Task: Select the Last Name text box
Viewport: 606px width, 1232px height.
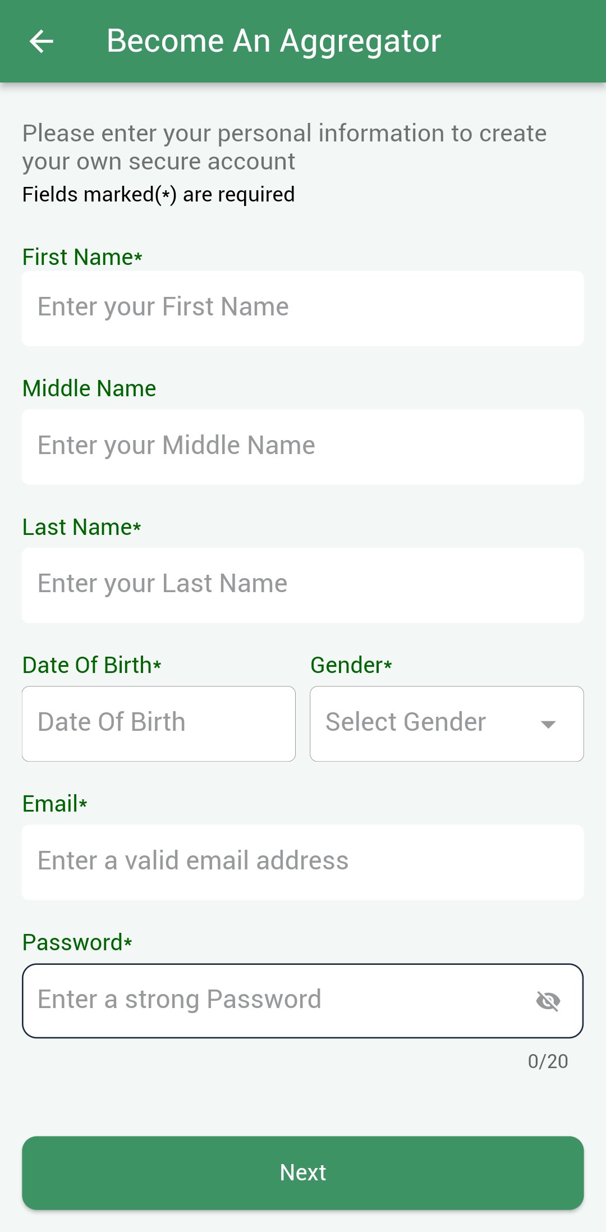Action: coord(303,585)
